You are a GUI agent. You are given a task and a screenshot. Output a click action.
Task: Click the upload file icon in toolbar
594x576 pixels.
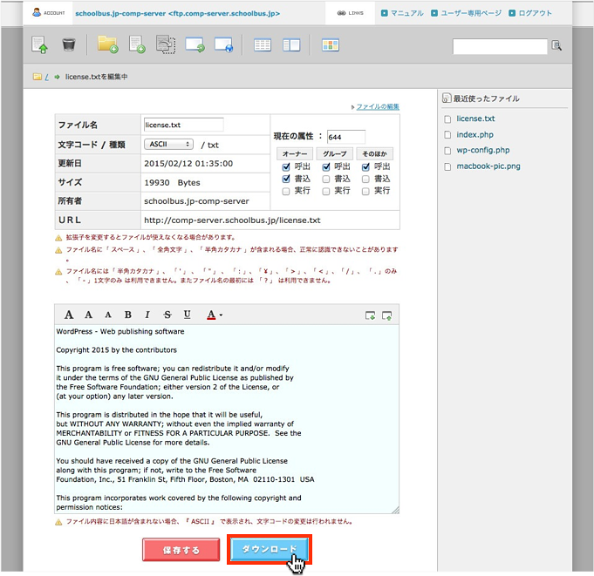tap(39, 44)
